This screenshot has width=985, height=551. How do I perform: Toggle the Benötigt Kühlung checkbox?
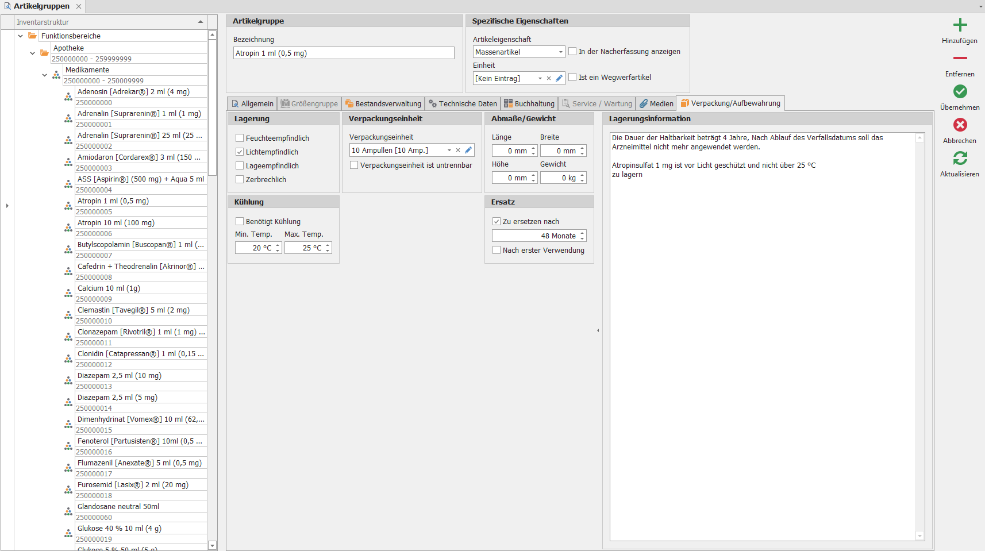240,222
